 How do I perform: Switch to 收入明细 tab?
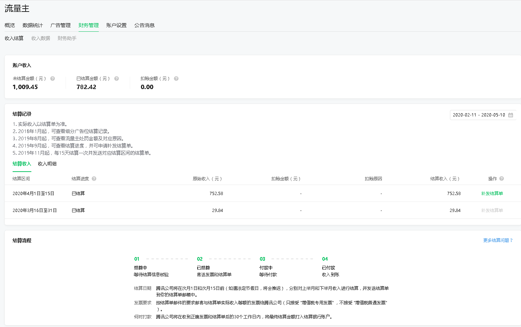pyautogui.click(x=47, y=164)
